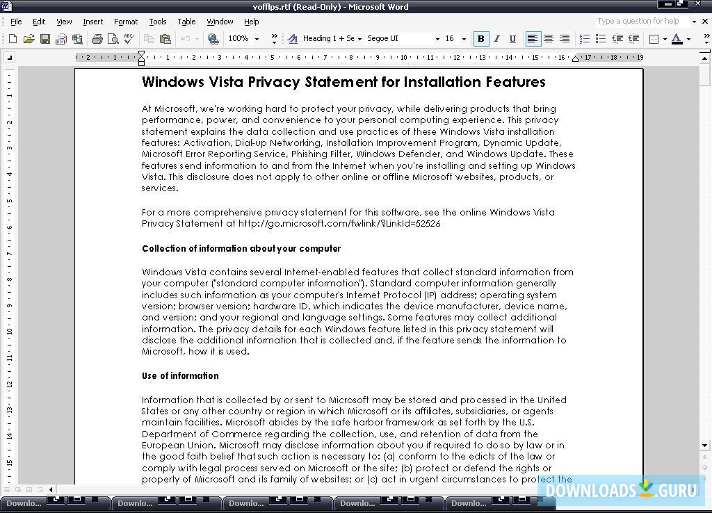Insert a hyperlink
This screenshot has height=513, width=712.
tap(212, 38)
